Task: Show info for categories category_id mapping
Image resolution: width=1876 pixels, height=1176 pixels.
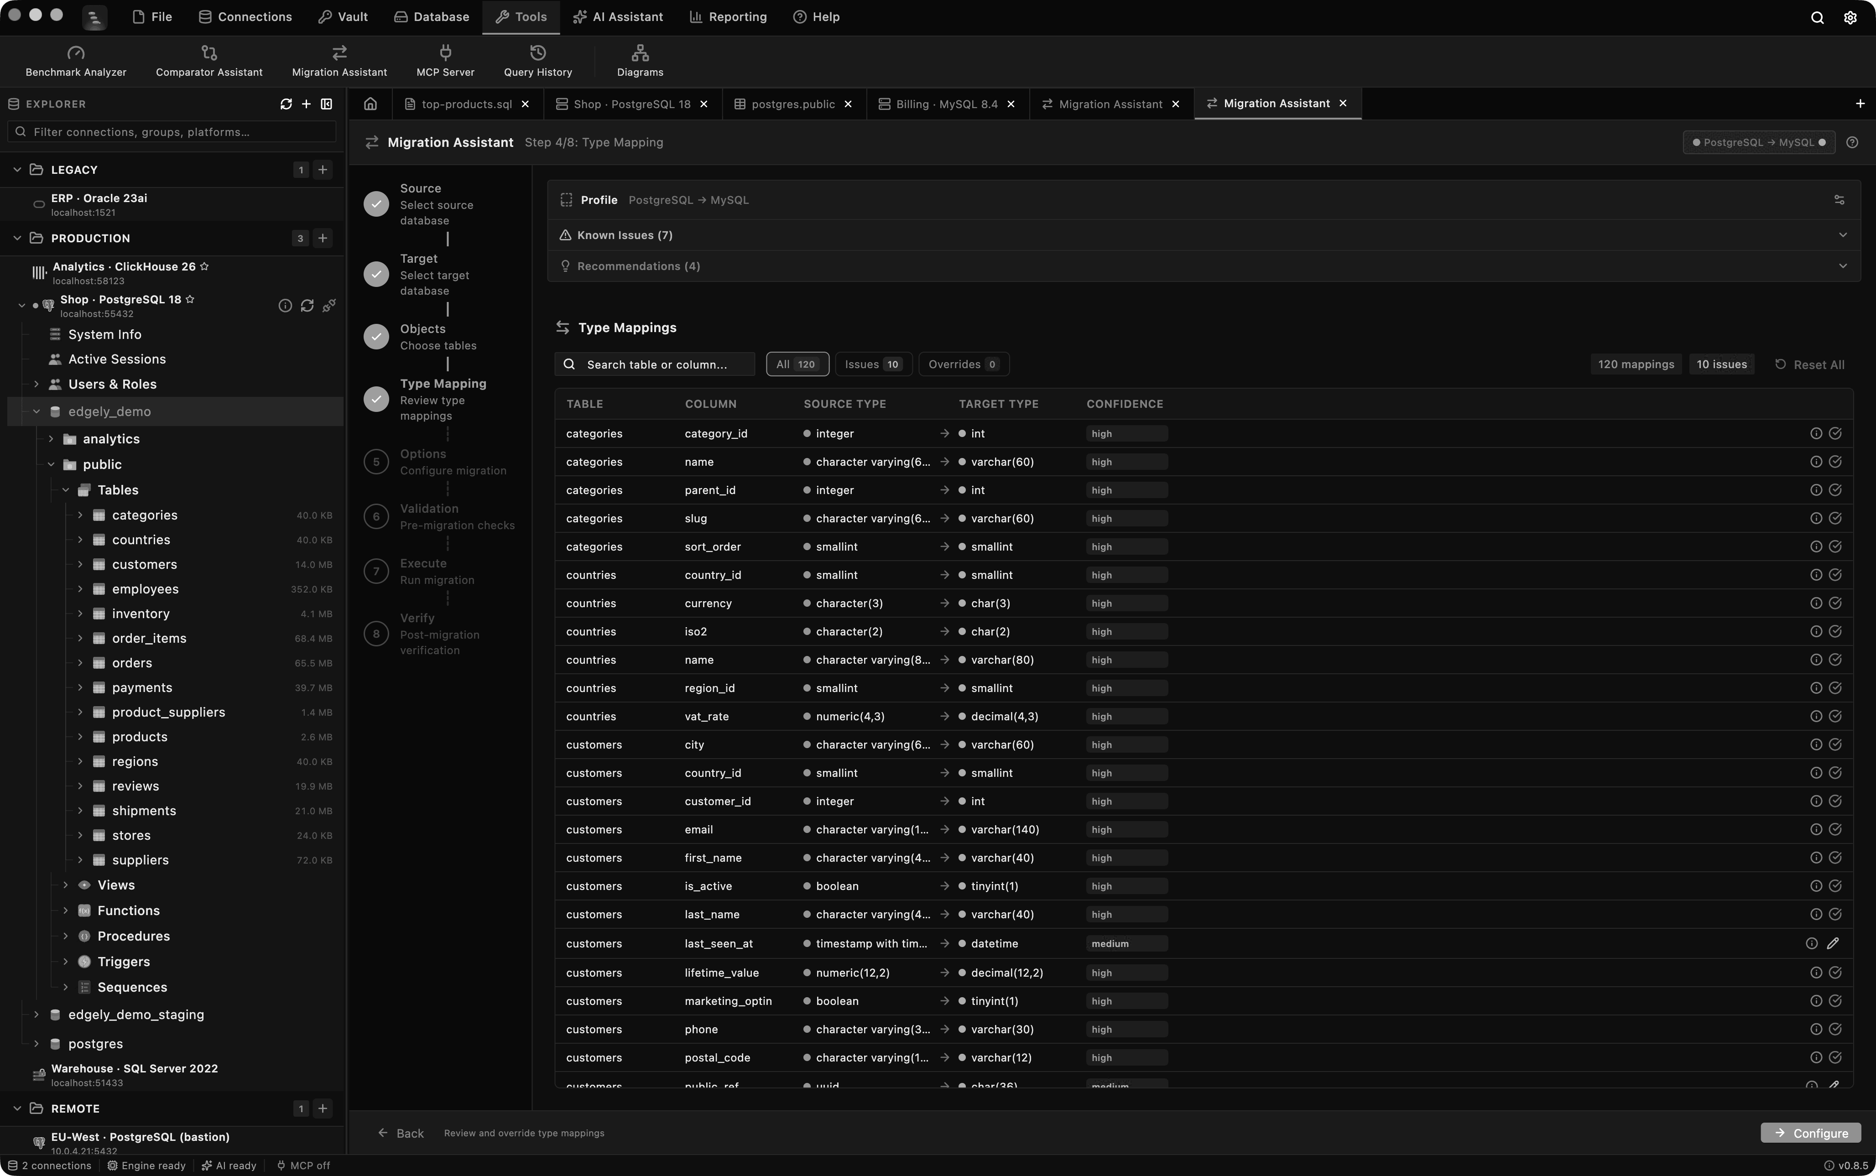Action: 1815,433
